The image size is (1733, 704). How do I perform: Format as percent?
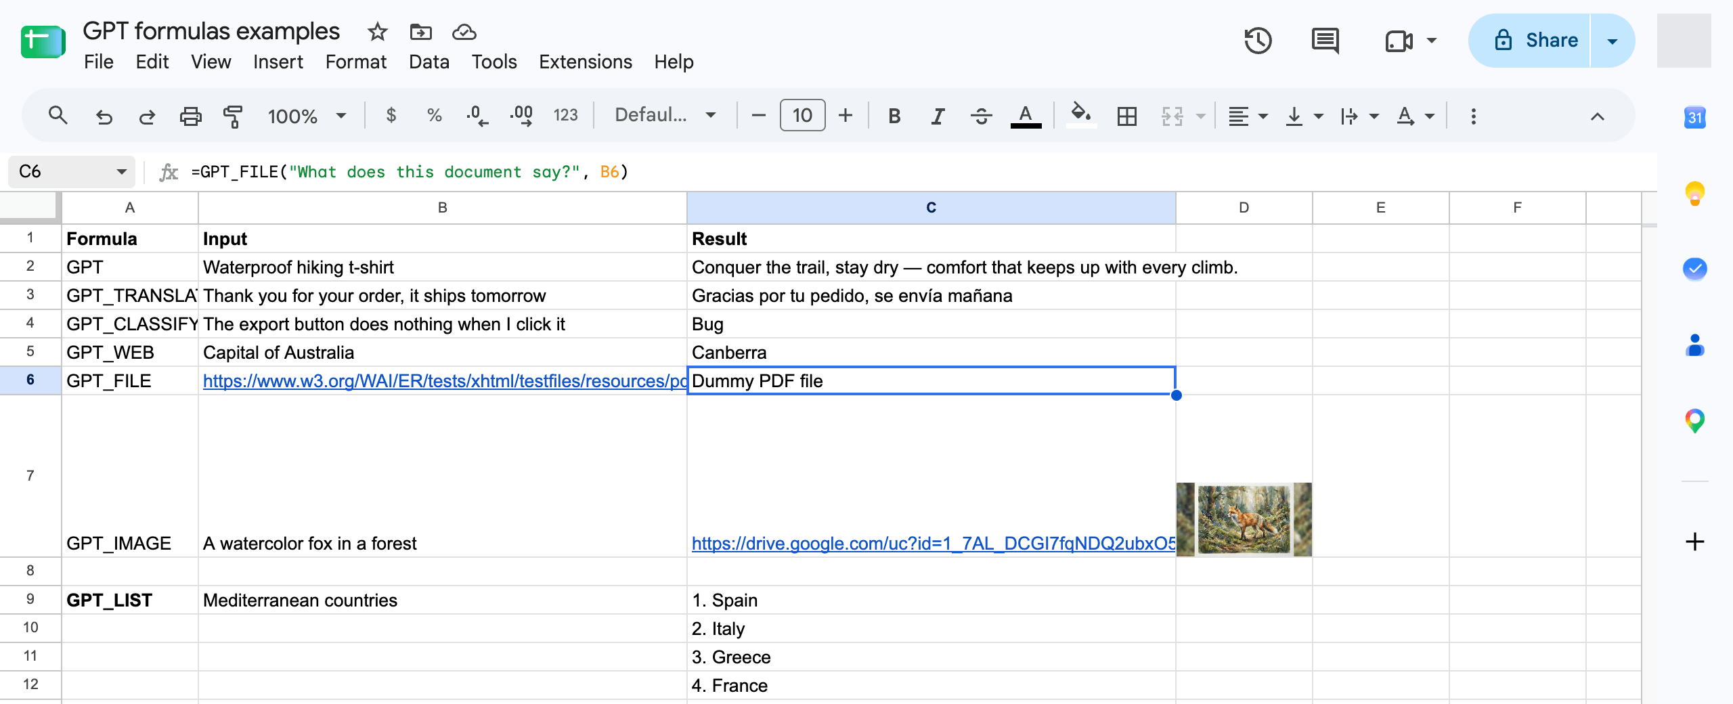tap(435, 116)
